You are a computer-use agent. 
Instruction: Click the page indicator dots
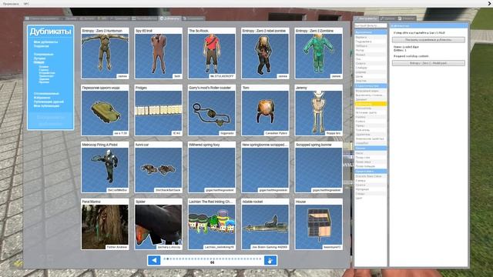(x=213, y=259)
